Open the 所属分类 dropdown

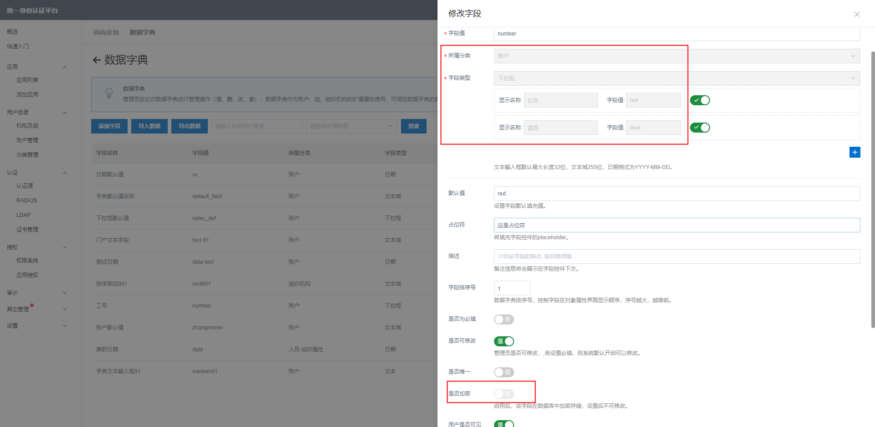pos(677,56)
